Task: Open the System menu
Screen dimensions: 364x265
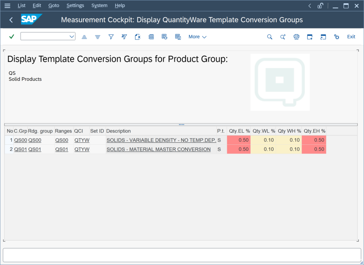Action: pos(100,5)
